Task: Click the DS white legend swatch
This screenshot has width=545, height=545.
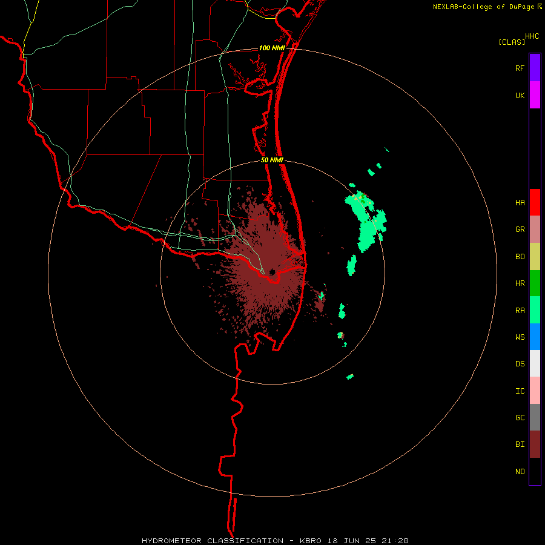Action: [535, 363]
